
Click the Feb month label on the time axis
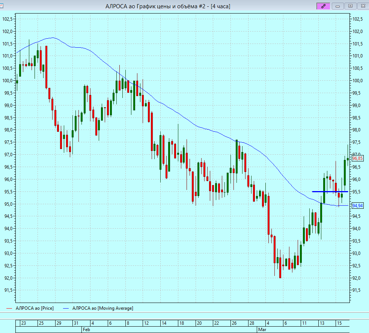click(86, 330)
